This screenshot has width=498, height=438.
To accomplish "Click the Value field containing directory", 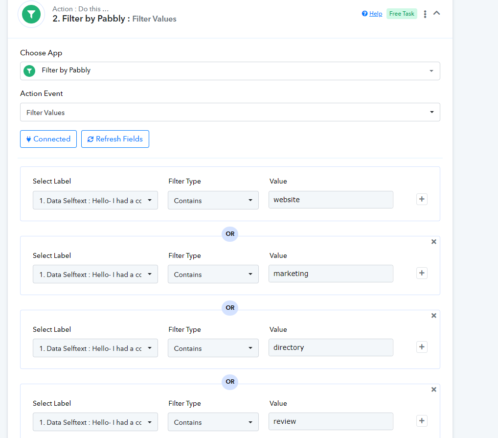I will point(331,347).
